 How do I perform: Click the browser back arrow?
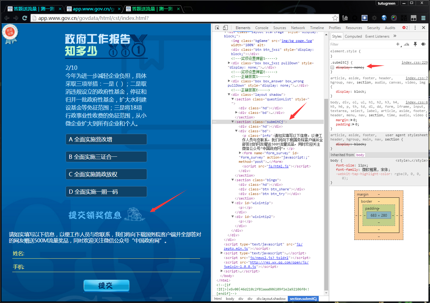click(x=7, y=18)
